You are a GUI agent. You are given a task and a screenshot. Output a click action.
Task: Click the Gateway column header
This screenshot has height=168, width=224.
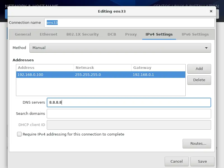(x=158, y=68)
